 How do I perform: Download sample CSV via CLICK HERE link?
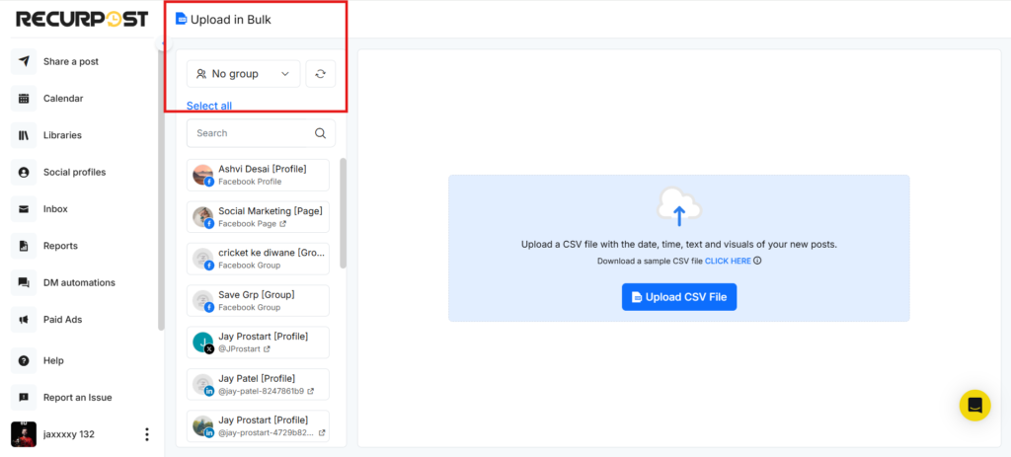[x=728, y=261]
